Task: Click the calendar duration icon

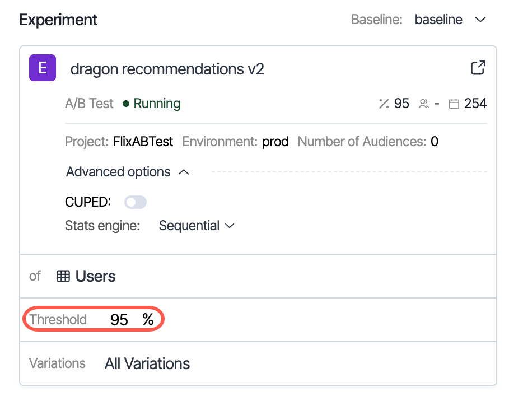Action: pos(454,104)
